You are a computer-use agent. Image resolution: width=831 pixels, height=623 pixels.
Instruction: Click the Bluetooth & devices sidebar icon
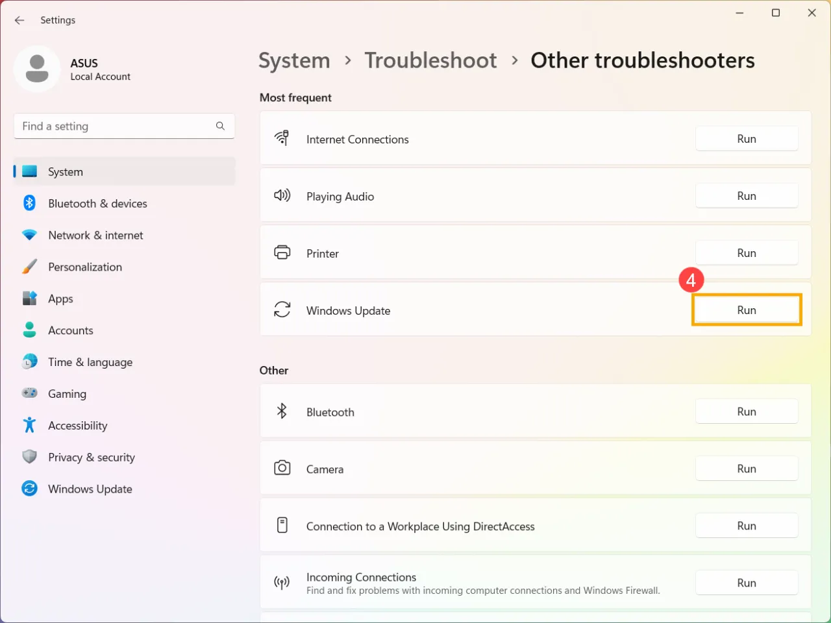(29, 203)
